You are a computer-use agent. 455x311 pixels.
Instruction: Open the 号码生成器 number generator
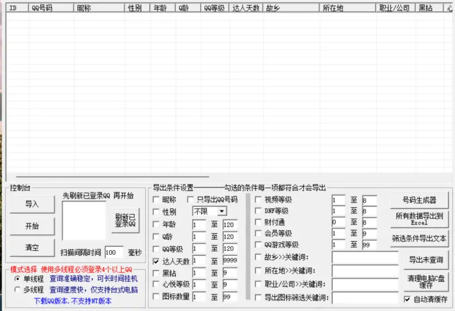pos(419,200)
